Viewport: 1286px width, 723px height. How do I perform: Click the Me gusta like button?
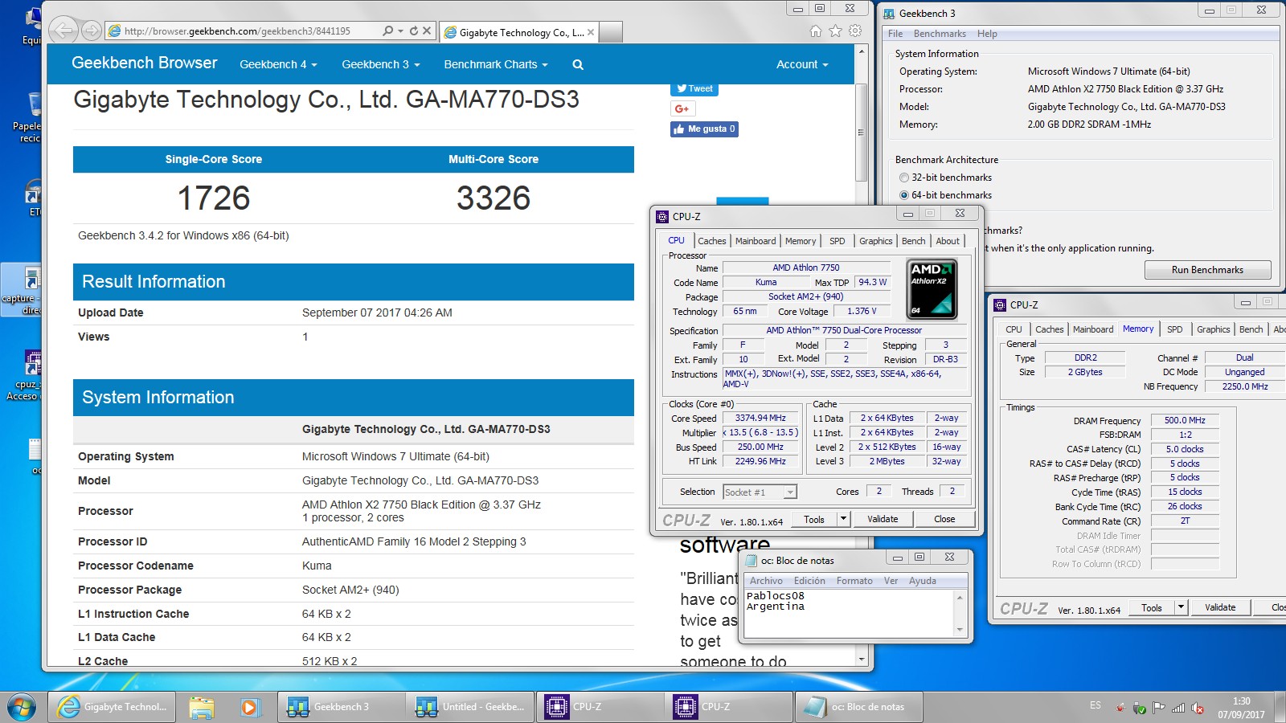coord(705,129)
